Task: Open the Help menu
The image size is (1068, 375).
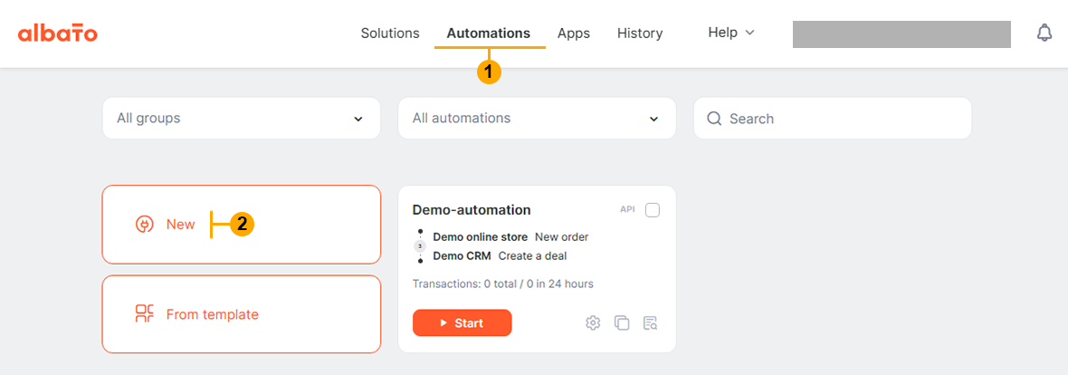Action: pyautogui.click(x=731, y=33)
